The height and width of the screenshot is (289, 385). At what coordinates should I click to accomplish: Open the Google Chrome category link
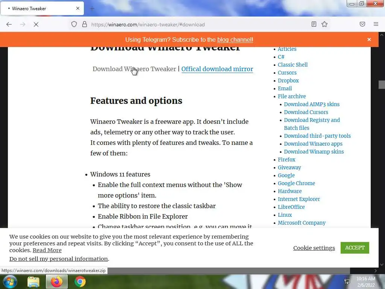pyautogui.click(x=296, y=183)
